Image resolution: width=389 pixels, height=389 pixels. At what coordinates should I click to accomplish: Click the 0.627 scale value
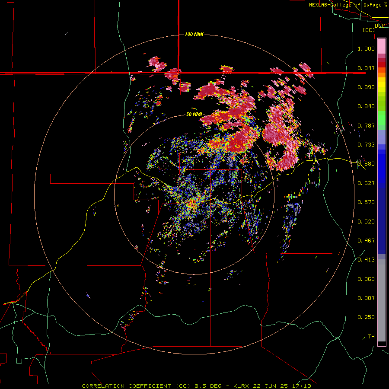point(366,183)
